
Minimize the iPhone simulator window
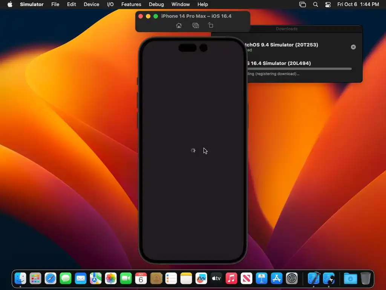pyautogui.click(x=148, y=16)
